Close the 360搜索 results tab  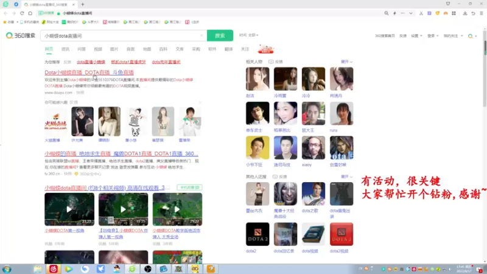[x=73, y=5]
